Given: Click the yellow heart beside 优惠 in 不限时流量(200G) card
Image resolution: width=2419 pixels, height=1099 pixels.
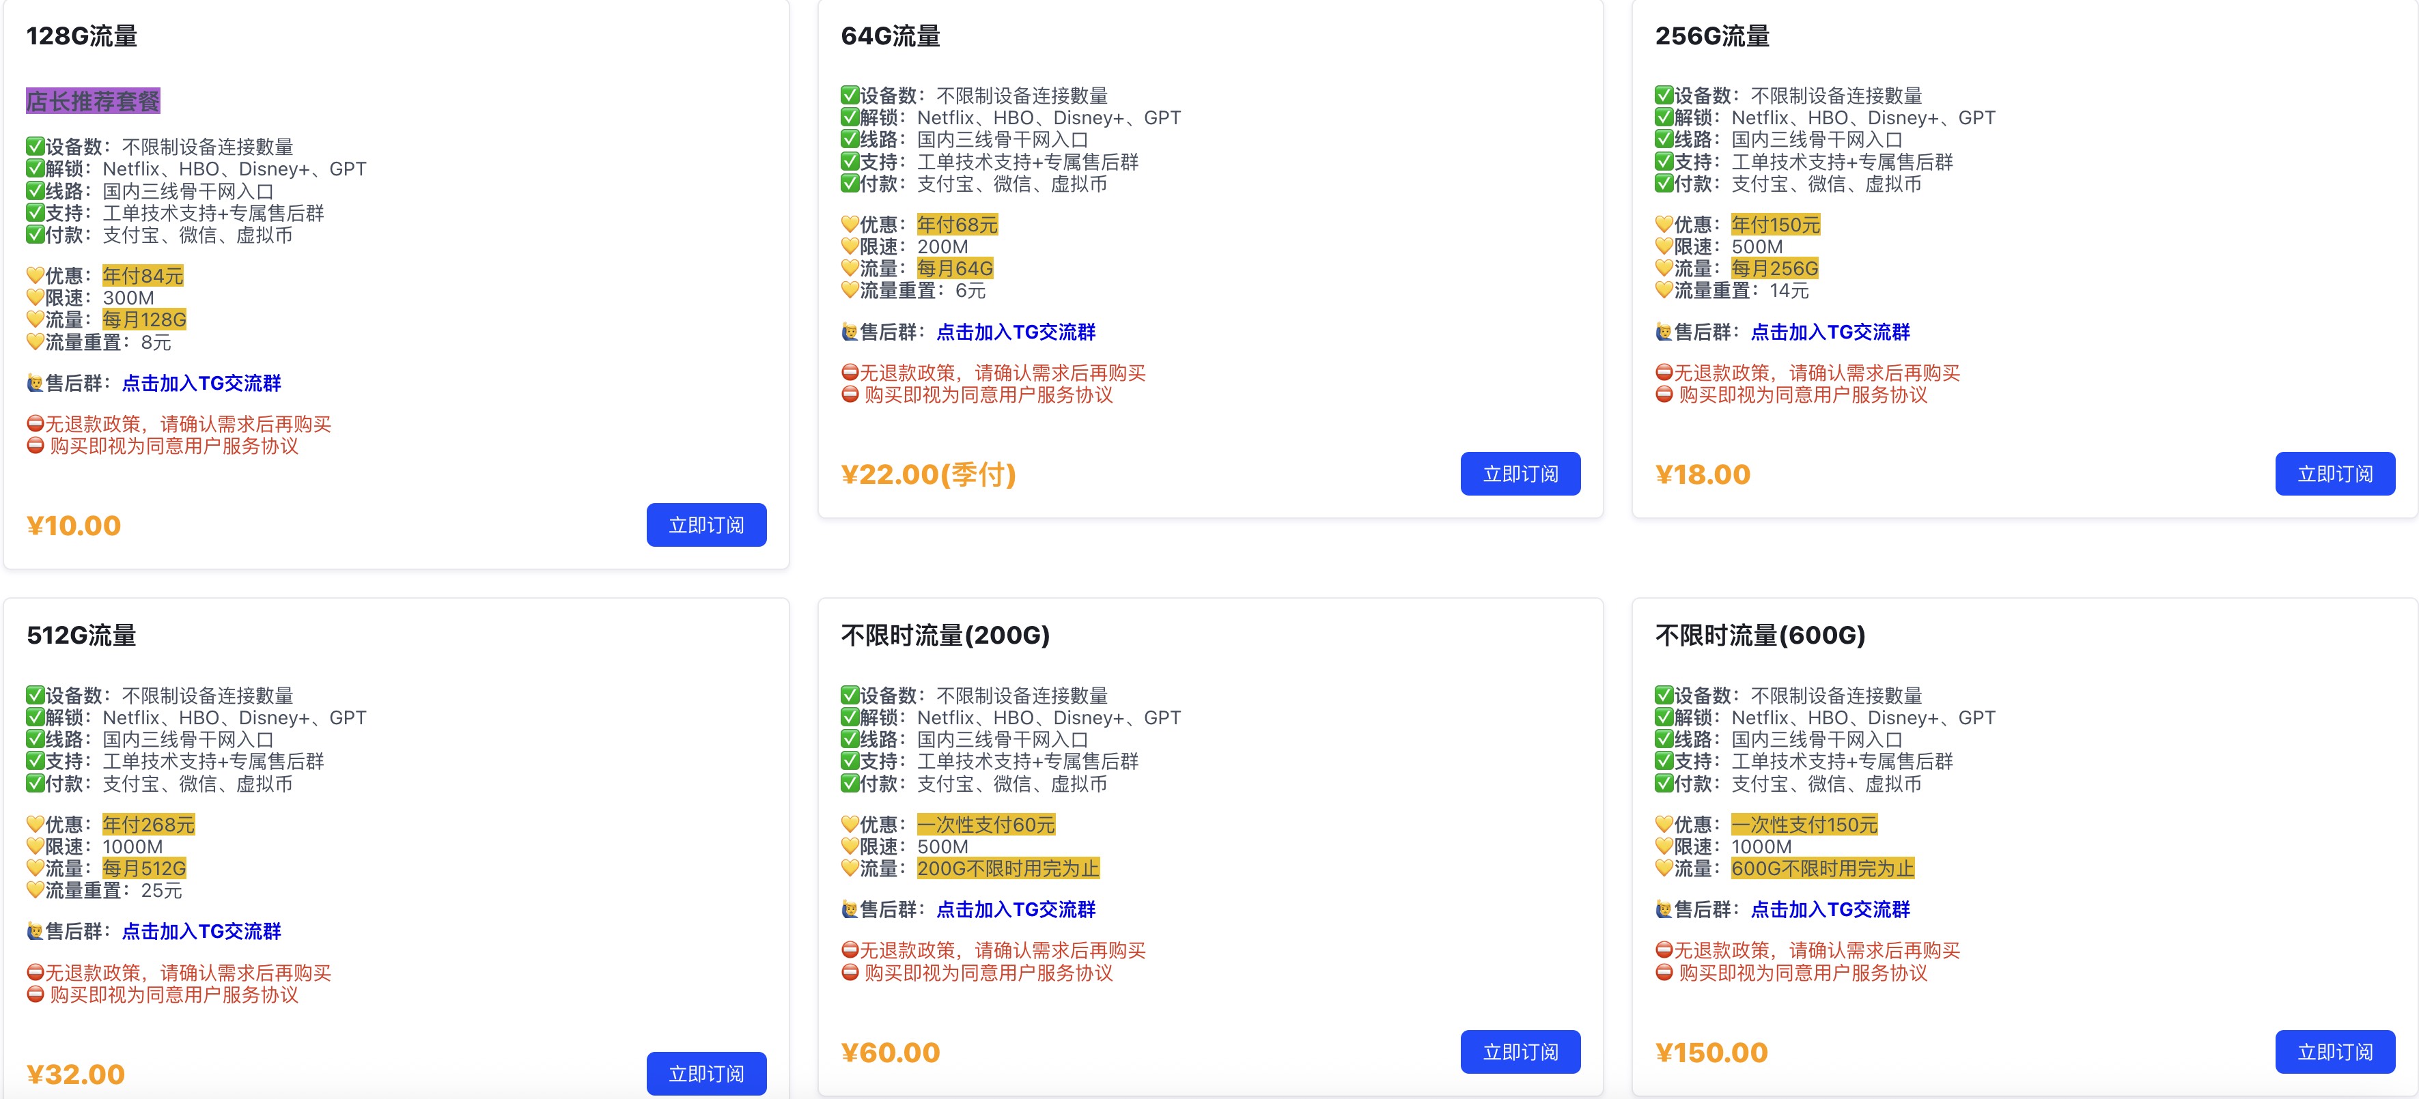Looking at the screenshot, I should pyautogui.click(x=850, y=825).
